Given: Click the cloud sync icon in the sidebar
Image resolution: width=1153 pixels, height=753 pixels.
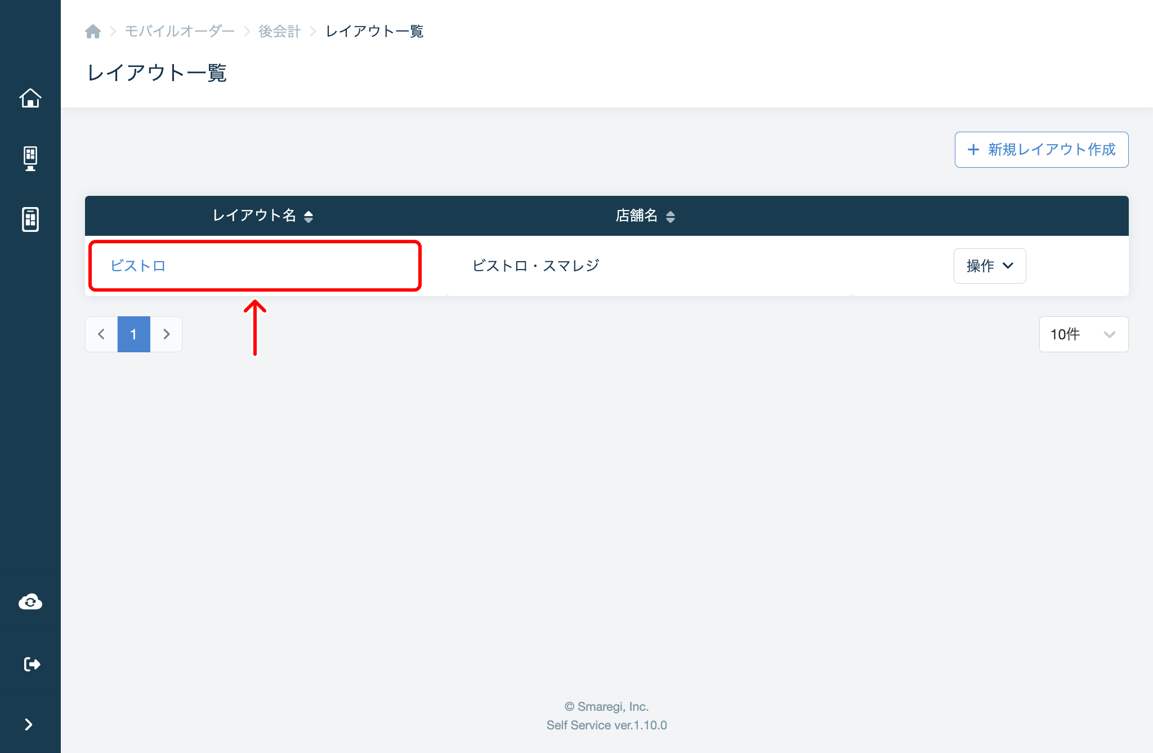Looking at the screenshot, I should [30, 601].
